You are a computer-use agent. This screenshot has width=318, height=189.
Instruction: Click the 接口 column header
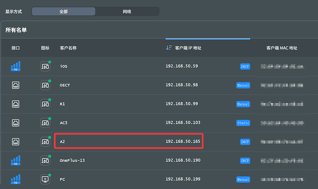(16, 47)
